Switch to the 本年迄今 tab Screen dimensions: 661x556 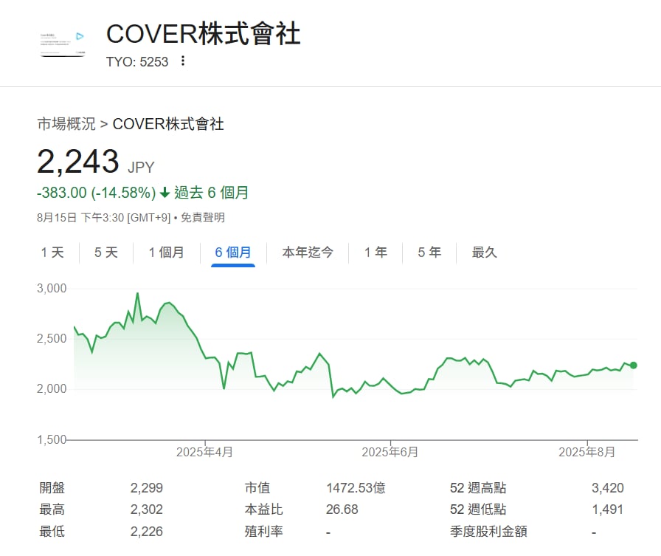click(308, 253)
